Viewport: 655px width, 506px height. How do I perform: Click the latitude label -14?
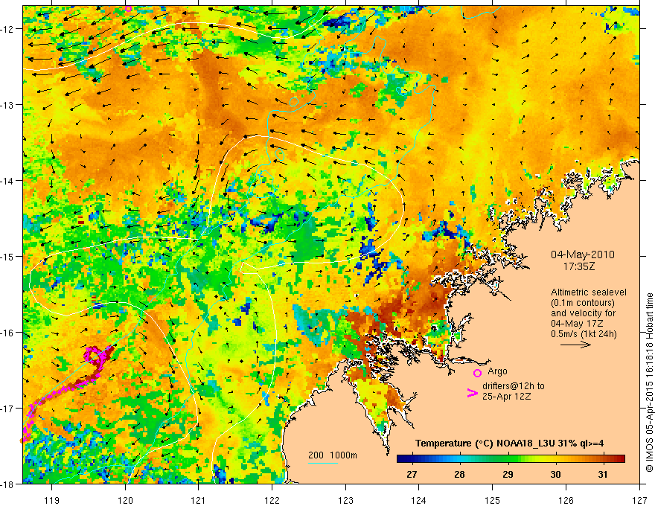point(7,181)
